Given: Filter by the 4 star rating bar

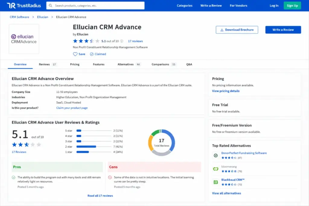Looking at the screenshot, I should [x=94, y=136].
